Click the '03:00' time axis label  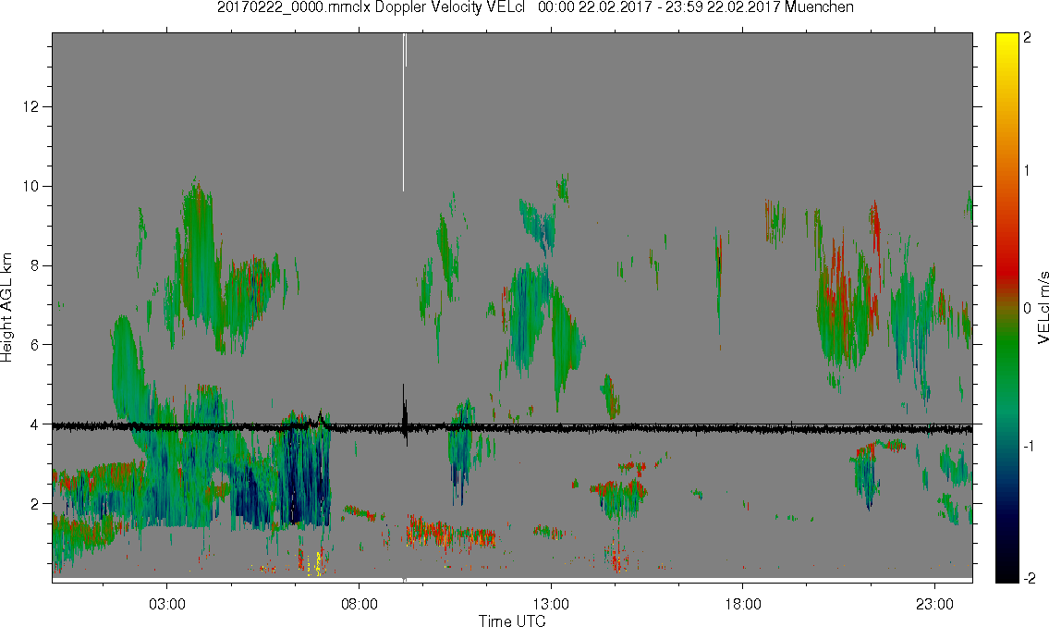(x=166, y=604)
